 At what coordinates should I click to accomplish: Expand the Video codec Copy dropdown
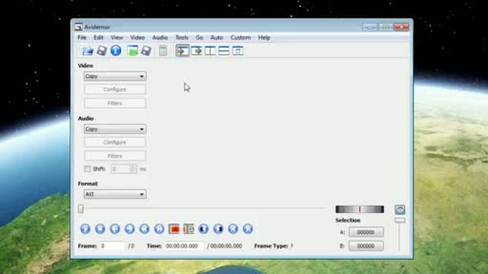pos(115,77)
